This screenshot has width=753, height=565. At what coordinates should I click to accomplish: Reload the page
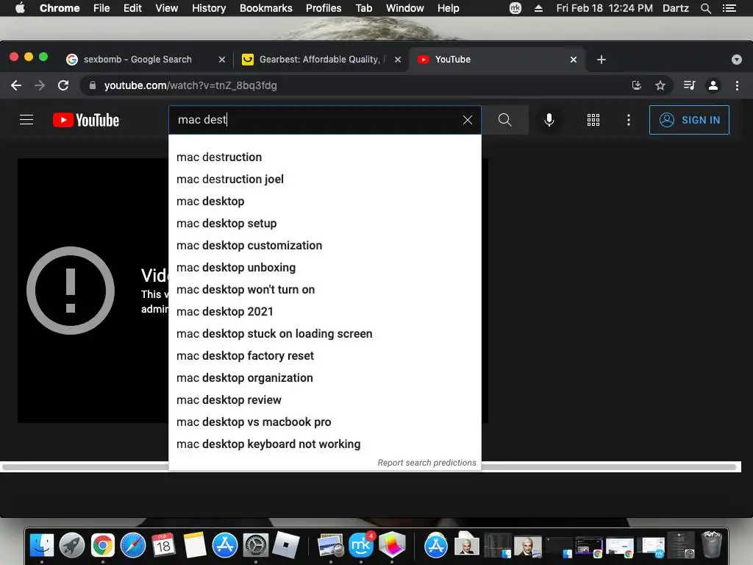[x=63, y=85]
